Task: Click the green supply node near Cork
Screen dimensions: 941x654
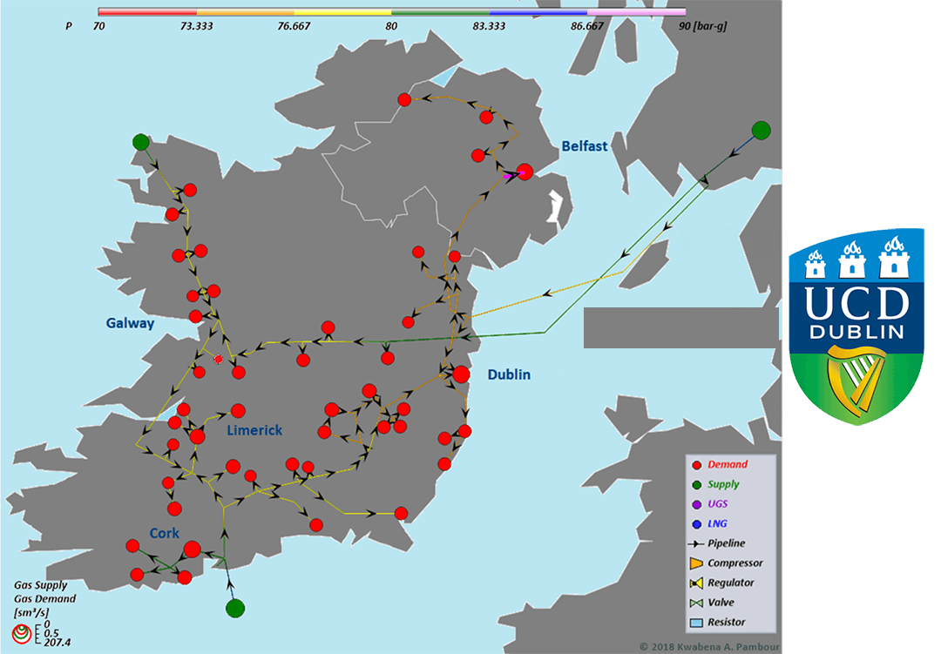Action: tap(234, 607)
